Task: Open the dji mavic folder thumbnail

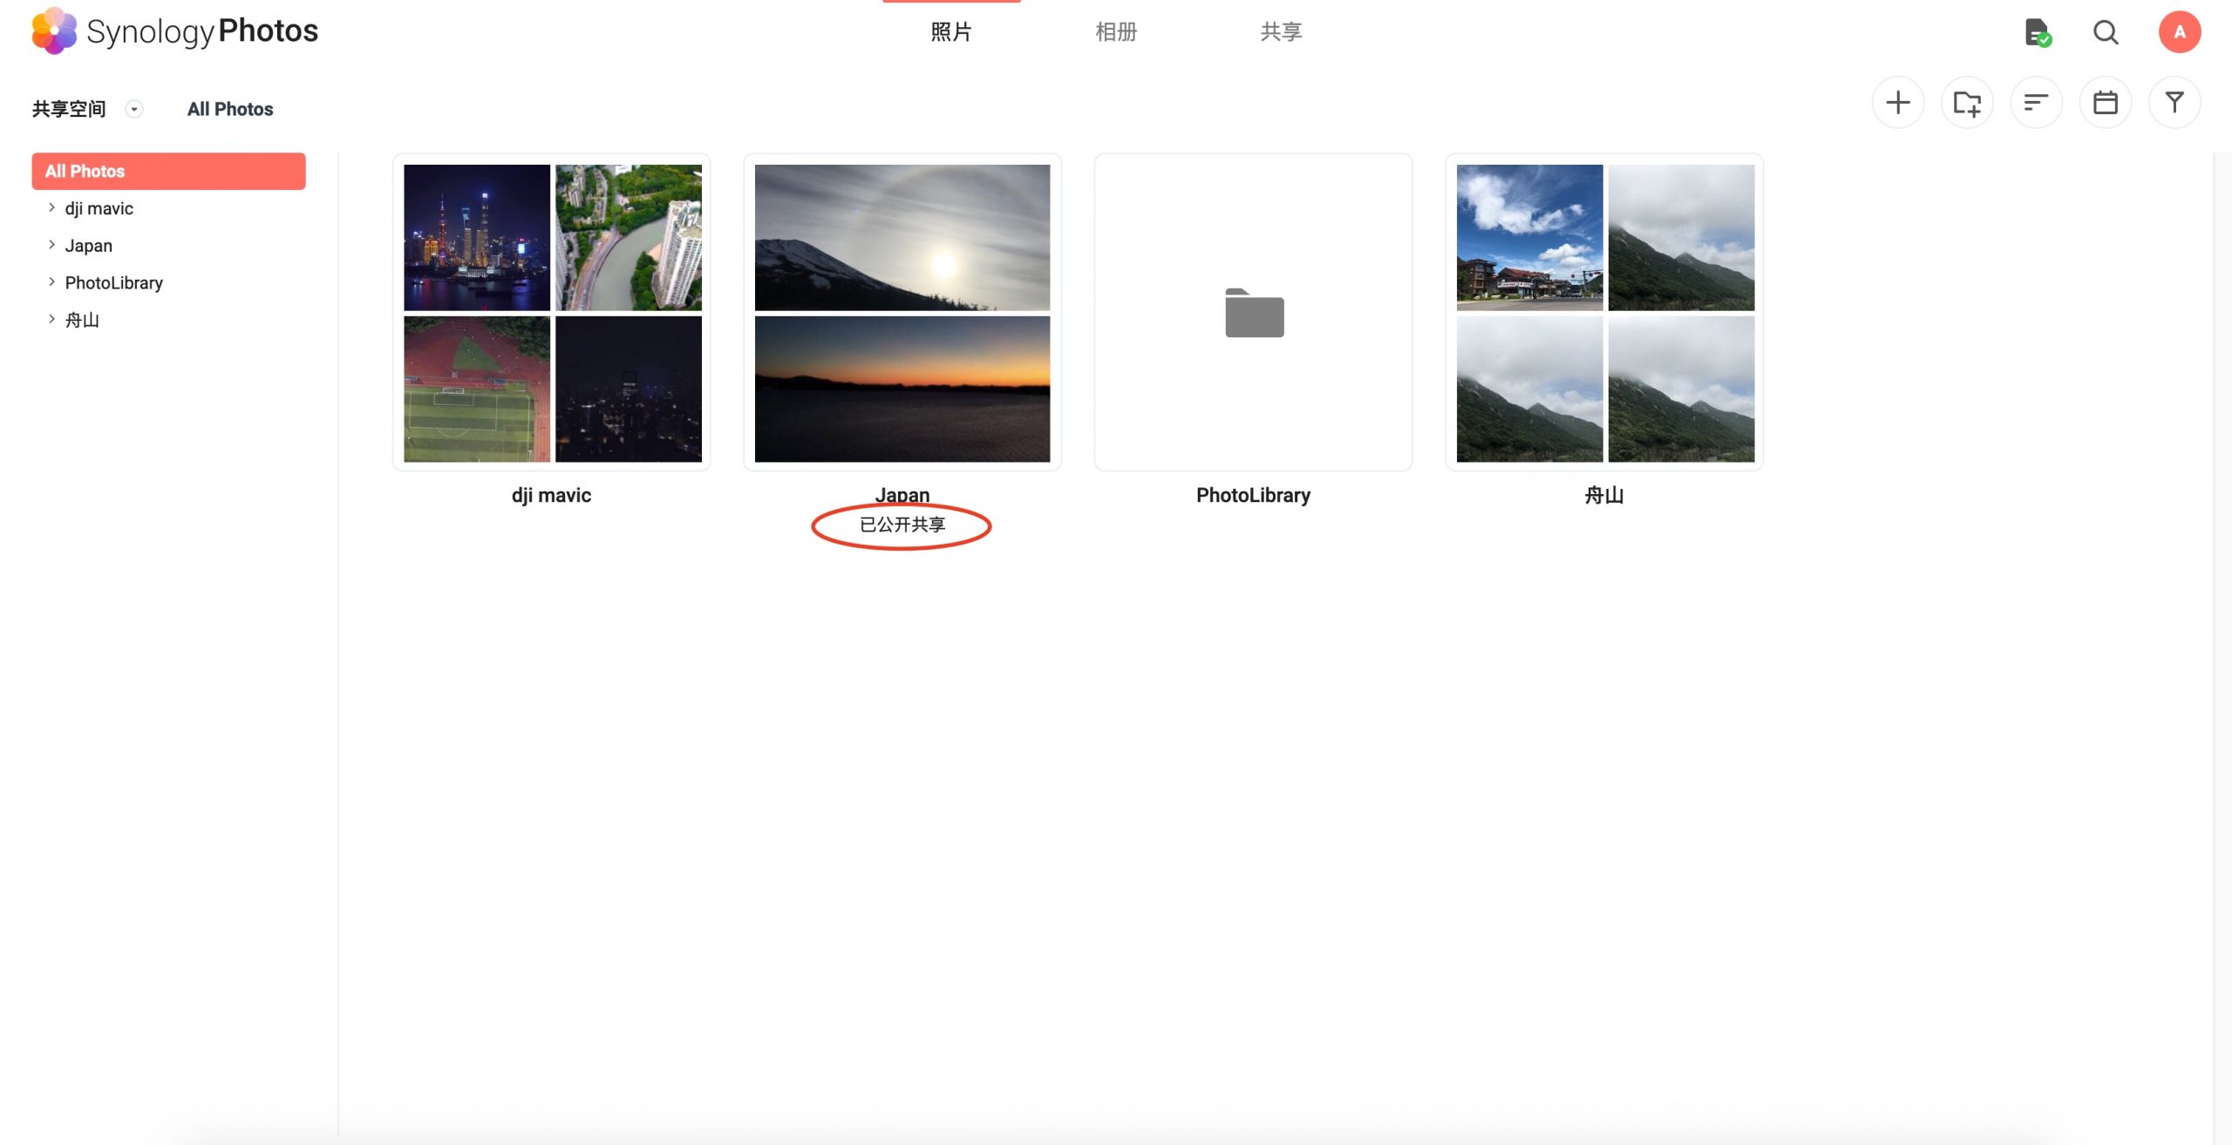Action: coord(552,313)
